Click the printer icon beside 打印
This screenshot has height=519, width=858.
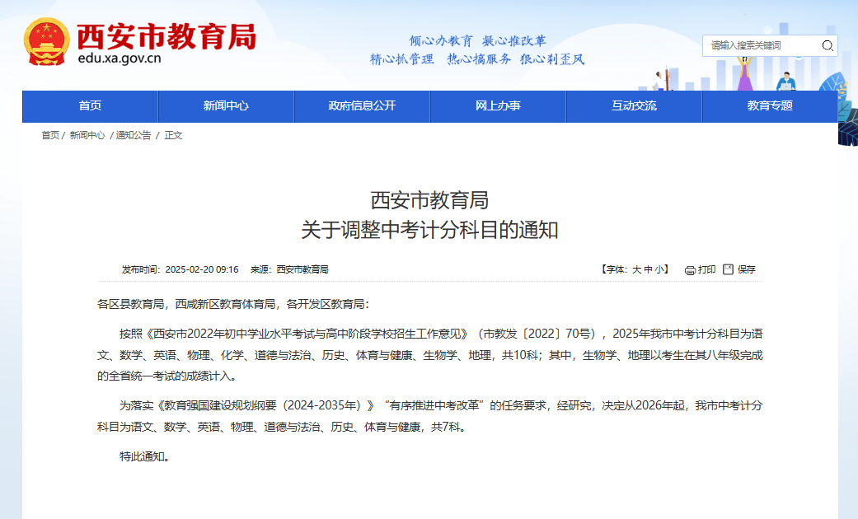pyautogui.click(x=690, y=269)
